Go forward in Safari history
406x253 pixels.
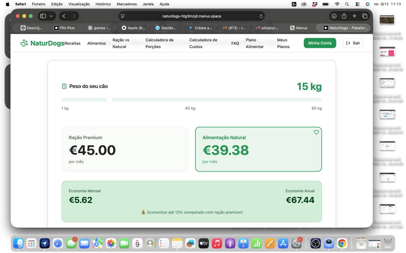tap(74, 16)
